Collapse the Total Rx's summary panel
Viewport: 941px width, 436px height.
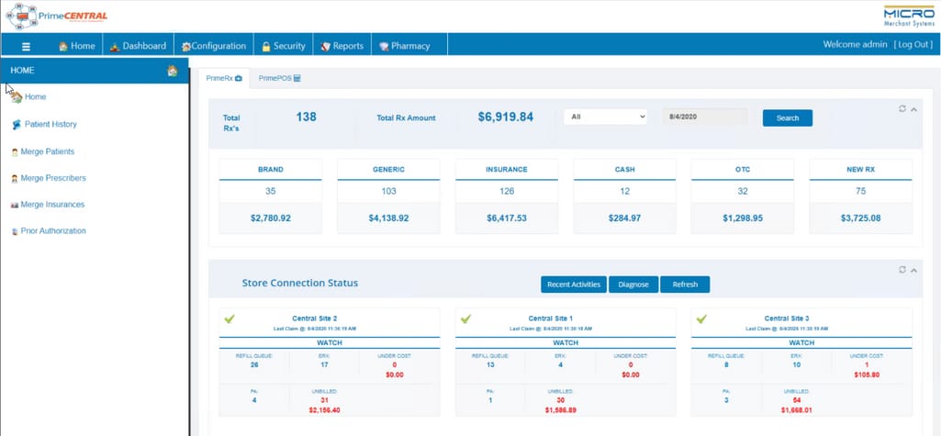point(913,109)
